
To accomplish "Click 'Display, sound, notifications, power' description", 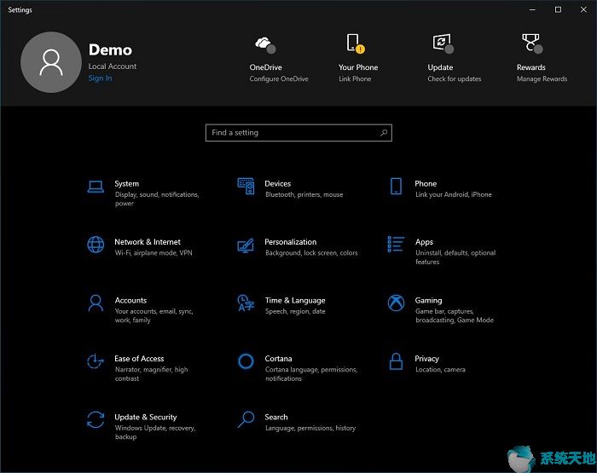I will click(157, 199).
